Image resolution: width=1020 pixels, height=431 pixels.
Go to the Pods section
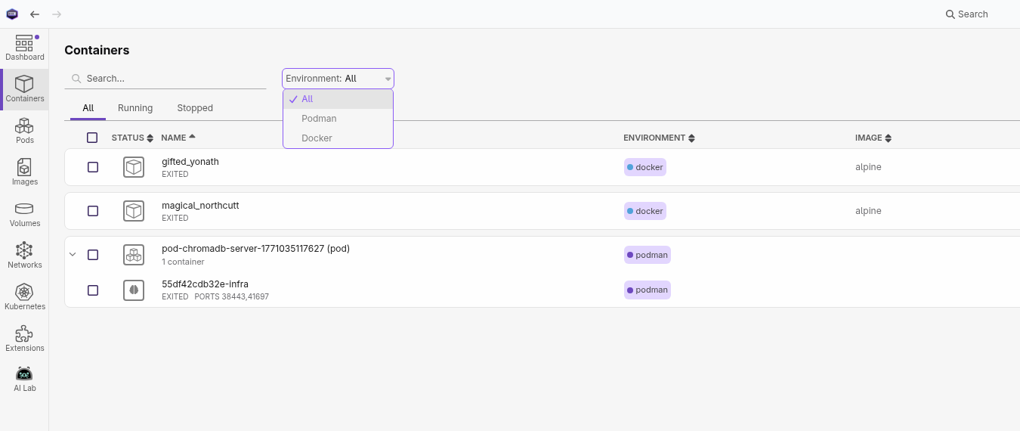click(x=24, y=131)
